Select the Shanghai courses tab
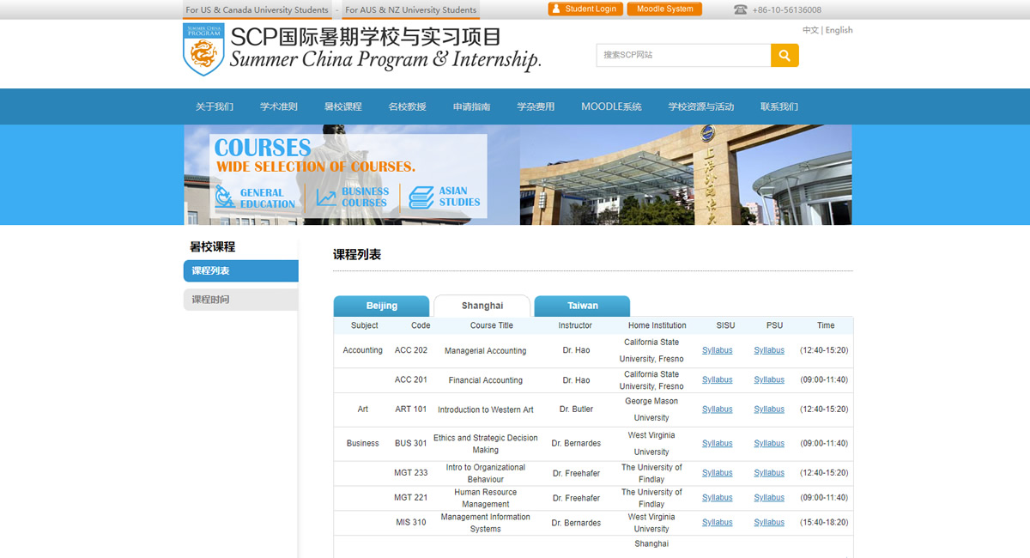The width and height of the screenshot is (1030, 558). point(482,306)
